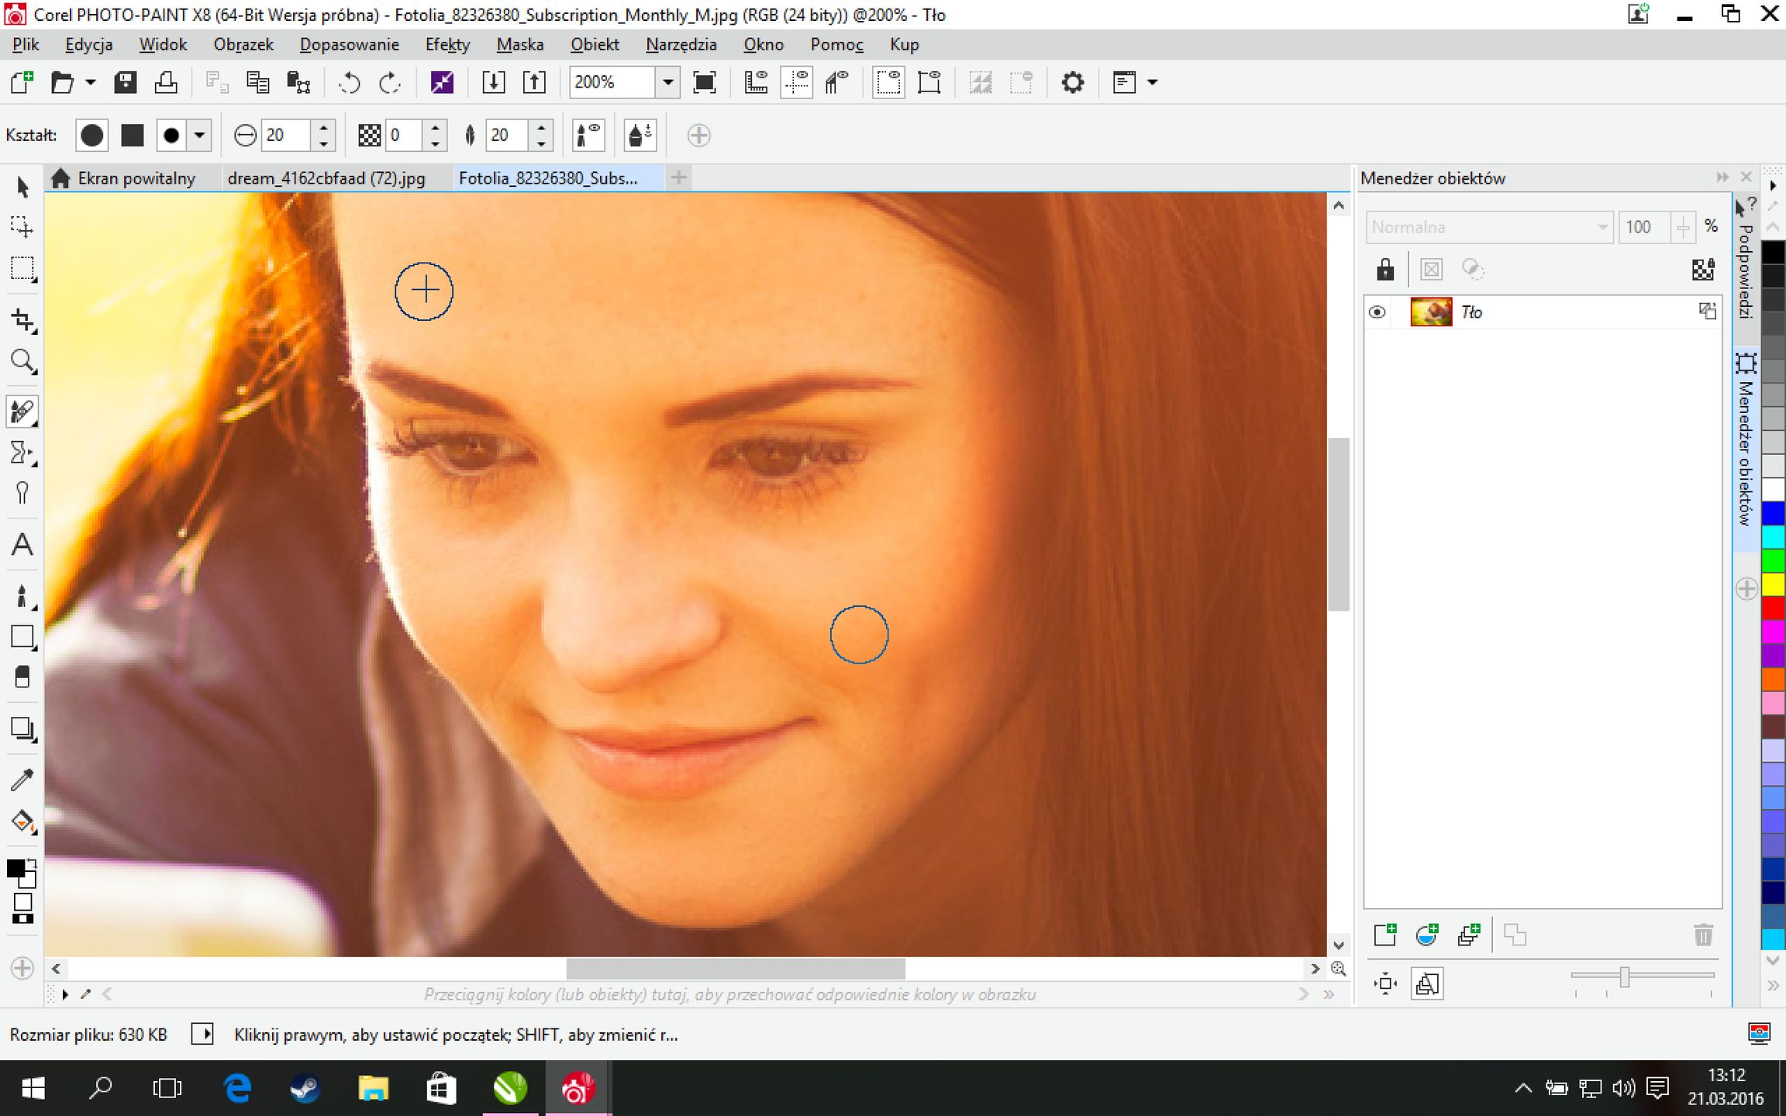
Task: Open the Efekty menu
Action: (447, 44)
